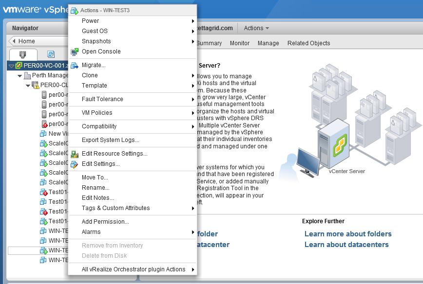Click the first per00 host icon
Viewport: 423px width, 284px height.
point(44,95)
